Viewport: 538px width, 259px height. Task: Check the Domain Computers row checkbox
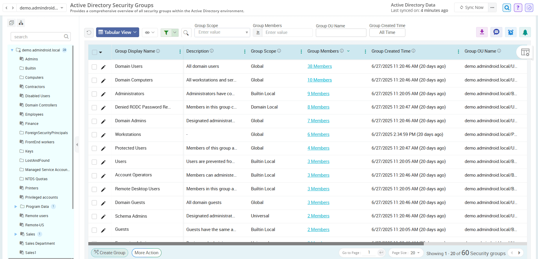click(x=94, y=80)
